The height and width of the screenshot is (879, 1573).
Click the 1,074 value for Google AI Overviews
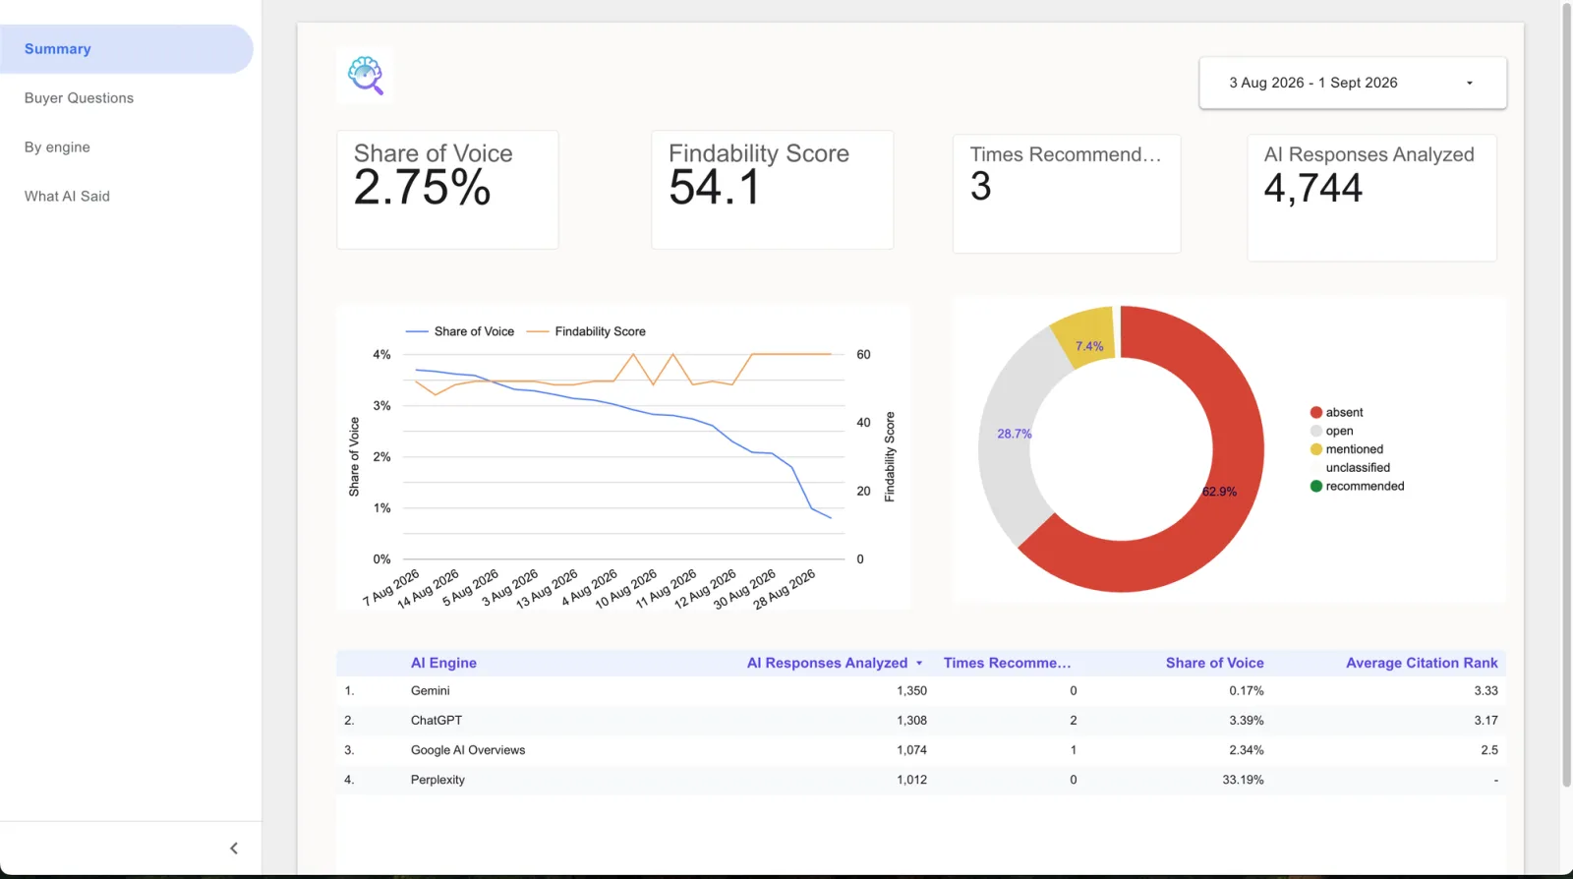click(911, 750)
